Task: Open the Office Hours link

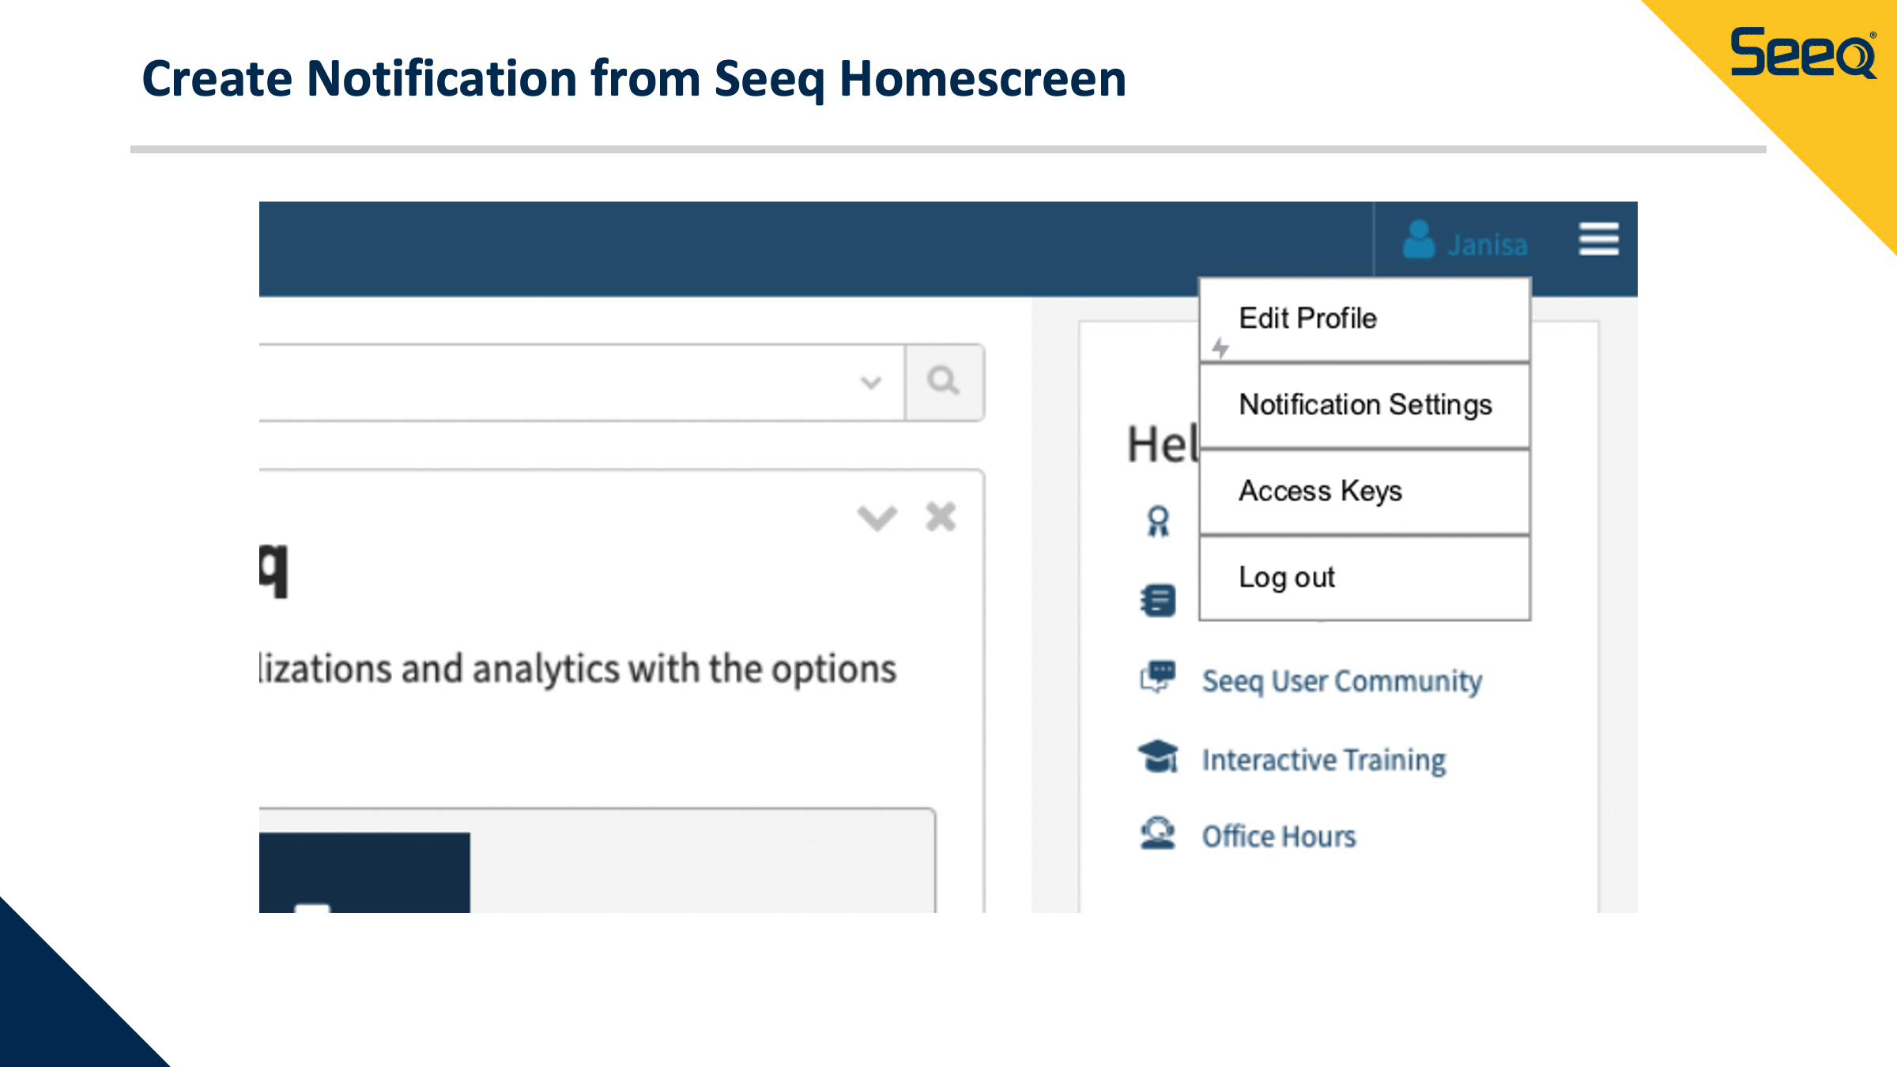Action: point(1279,837)
